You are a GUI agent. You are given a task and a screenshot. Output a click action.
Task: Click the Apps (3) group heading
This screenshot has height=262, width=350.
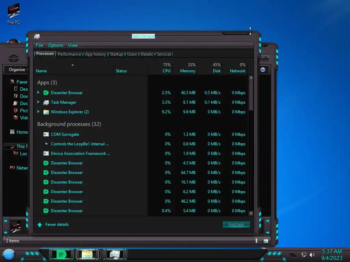click(x=47, y=83)
